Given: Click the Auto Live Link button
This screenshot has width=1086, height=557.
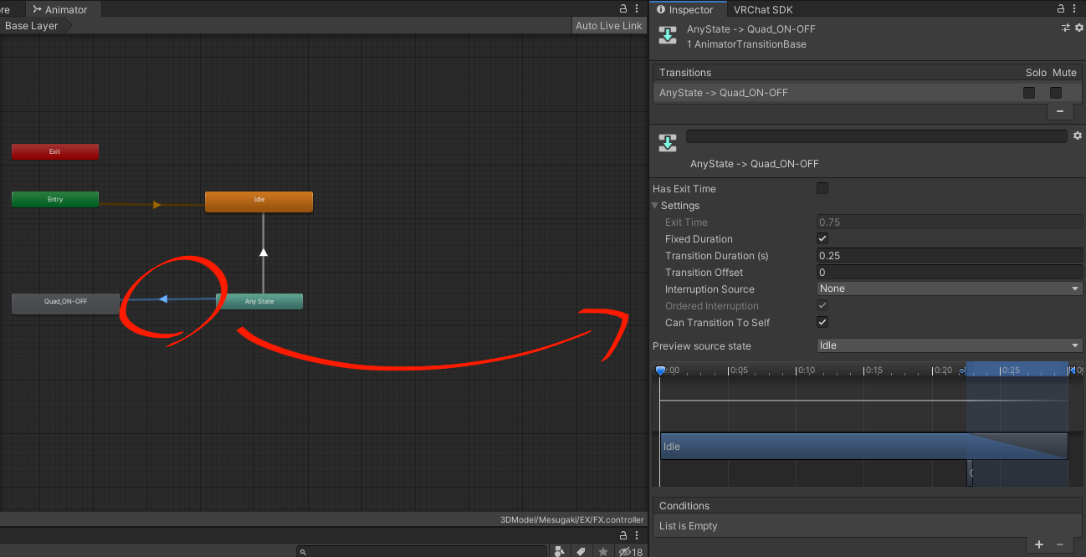Looking at the screenshot, I should point(608,26).
